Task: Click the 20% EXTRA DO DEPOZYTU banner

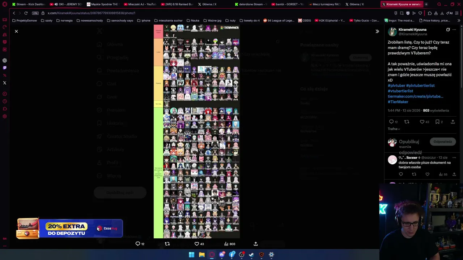Action: [x=69, y=229]
